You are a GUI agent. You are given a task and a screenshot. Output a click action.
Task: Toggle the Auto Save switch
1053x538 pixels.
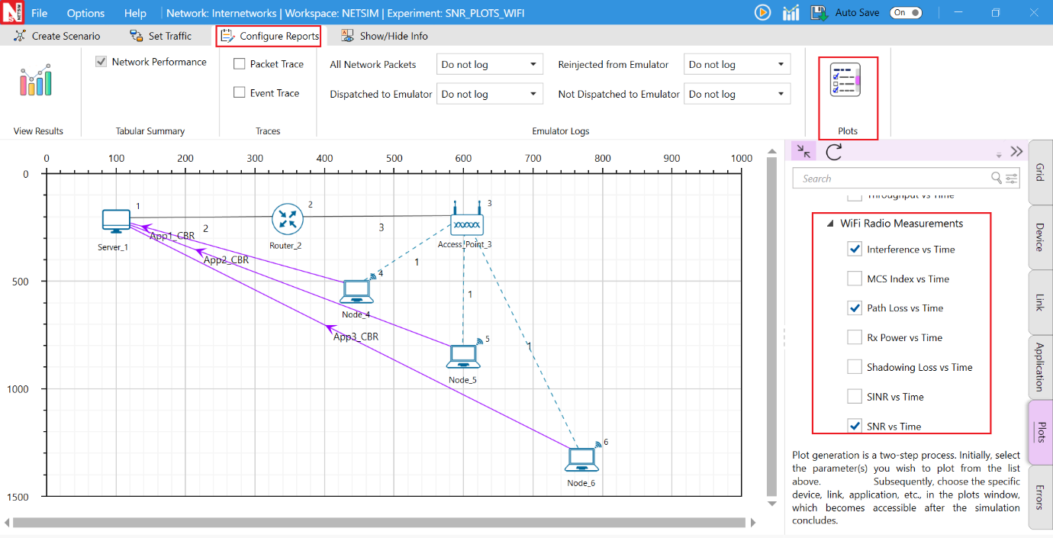pyautogui.click(x=906, y=12)
